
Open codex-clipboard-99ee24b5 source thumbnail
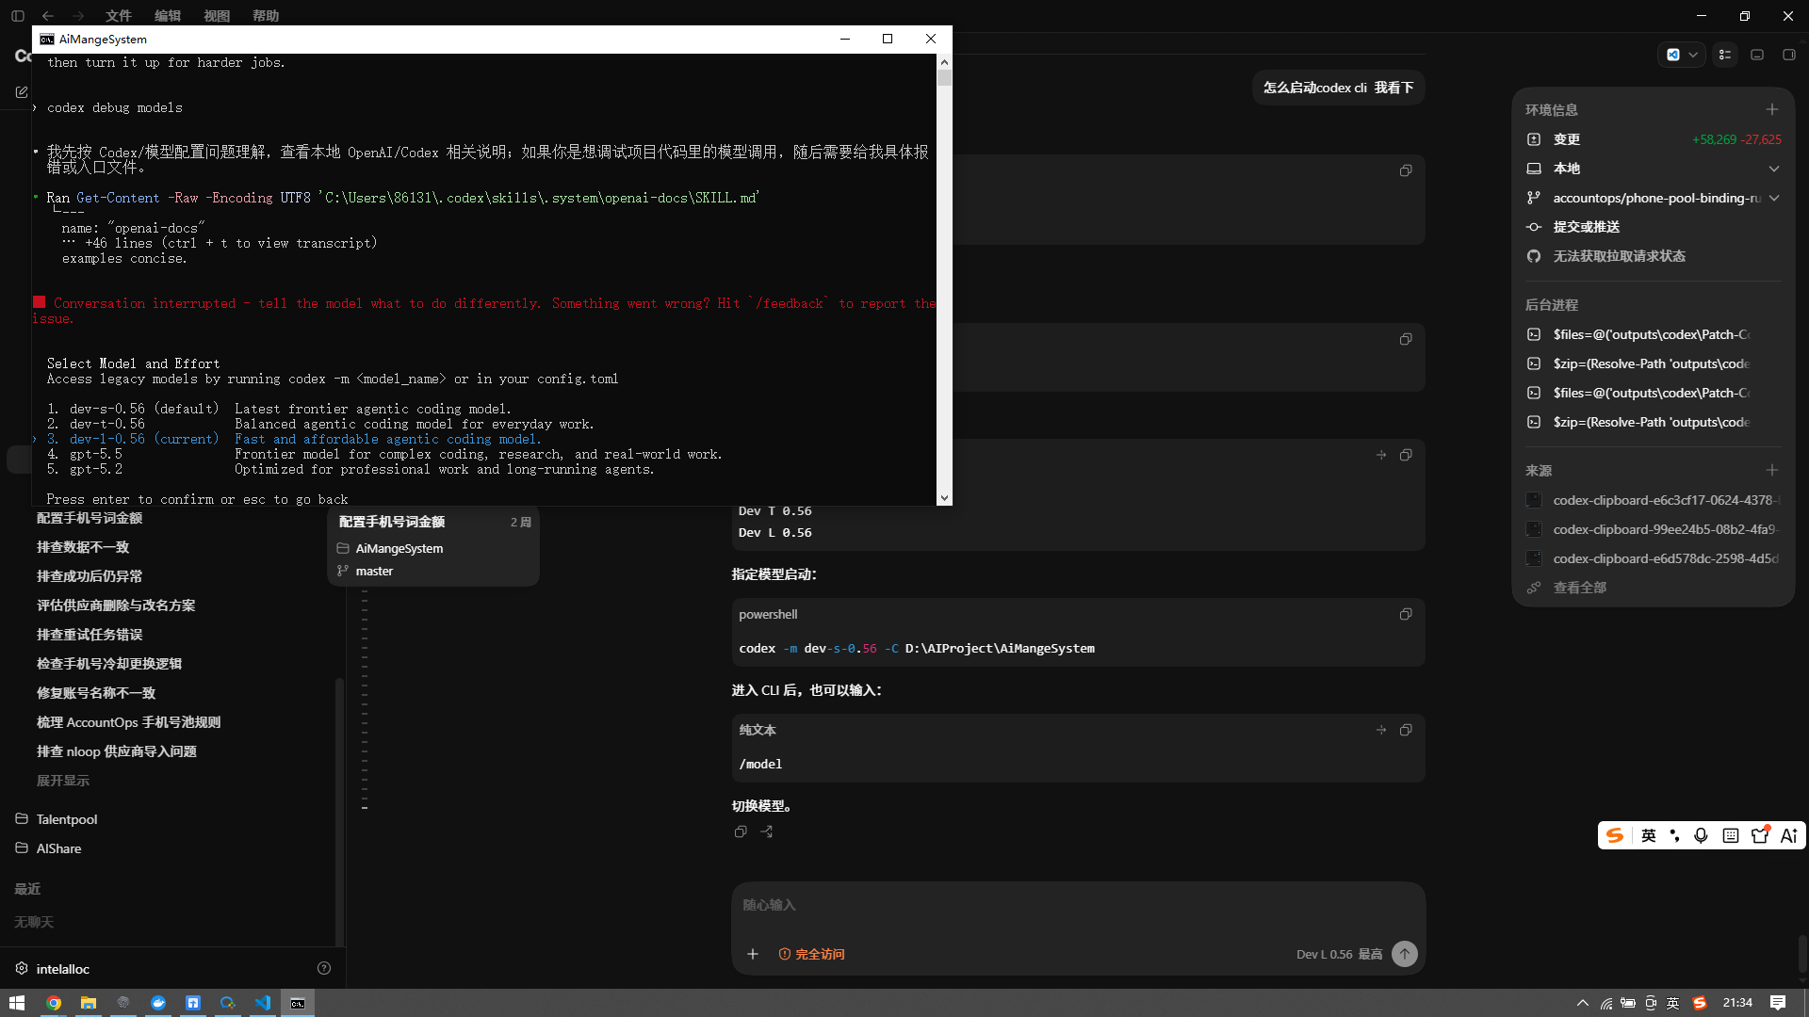pyautogui.click(x=1534, y=529)
